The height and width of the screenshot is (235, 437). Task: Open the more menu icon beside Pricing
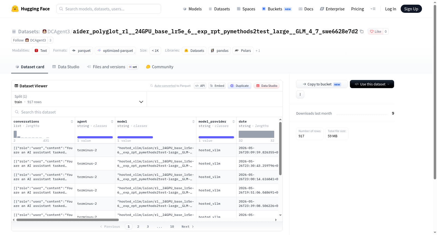373,9
